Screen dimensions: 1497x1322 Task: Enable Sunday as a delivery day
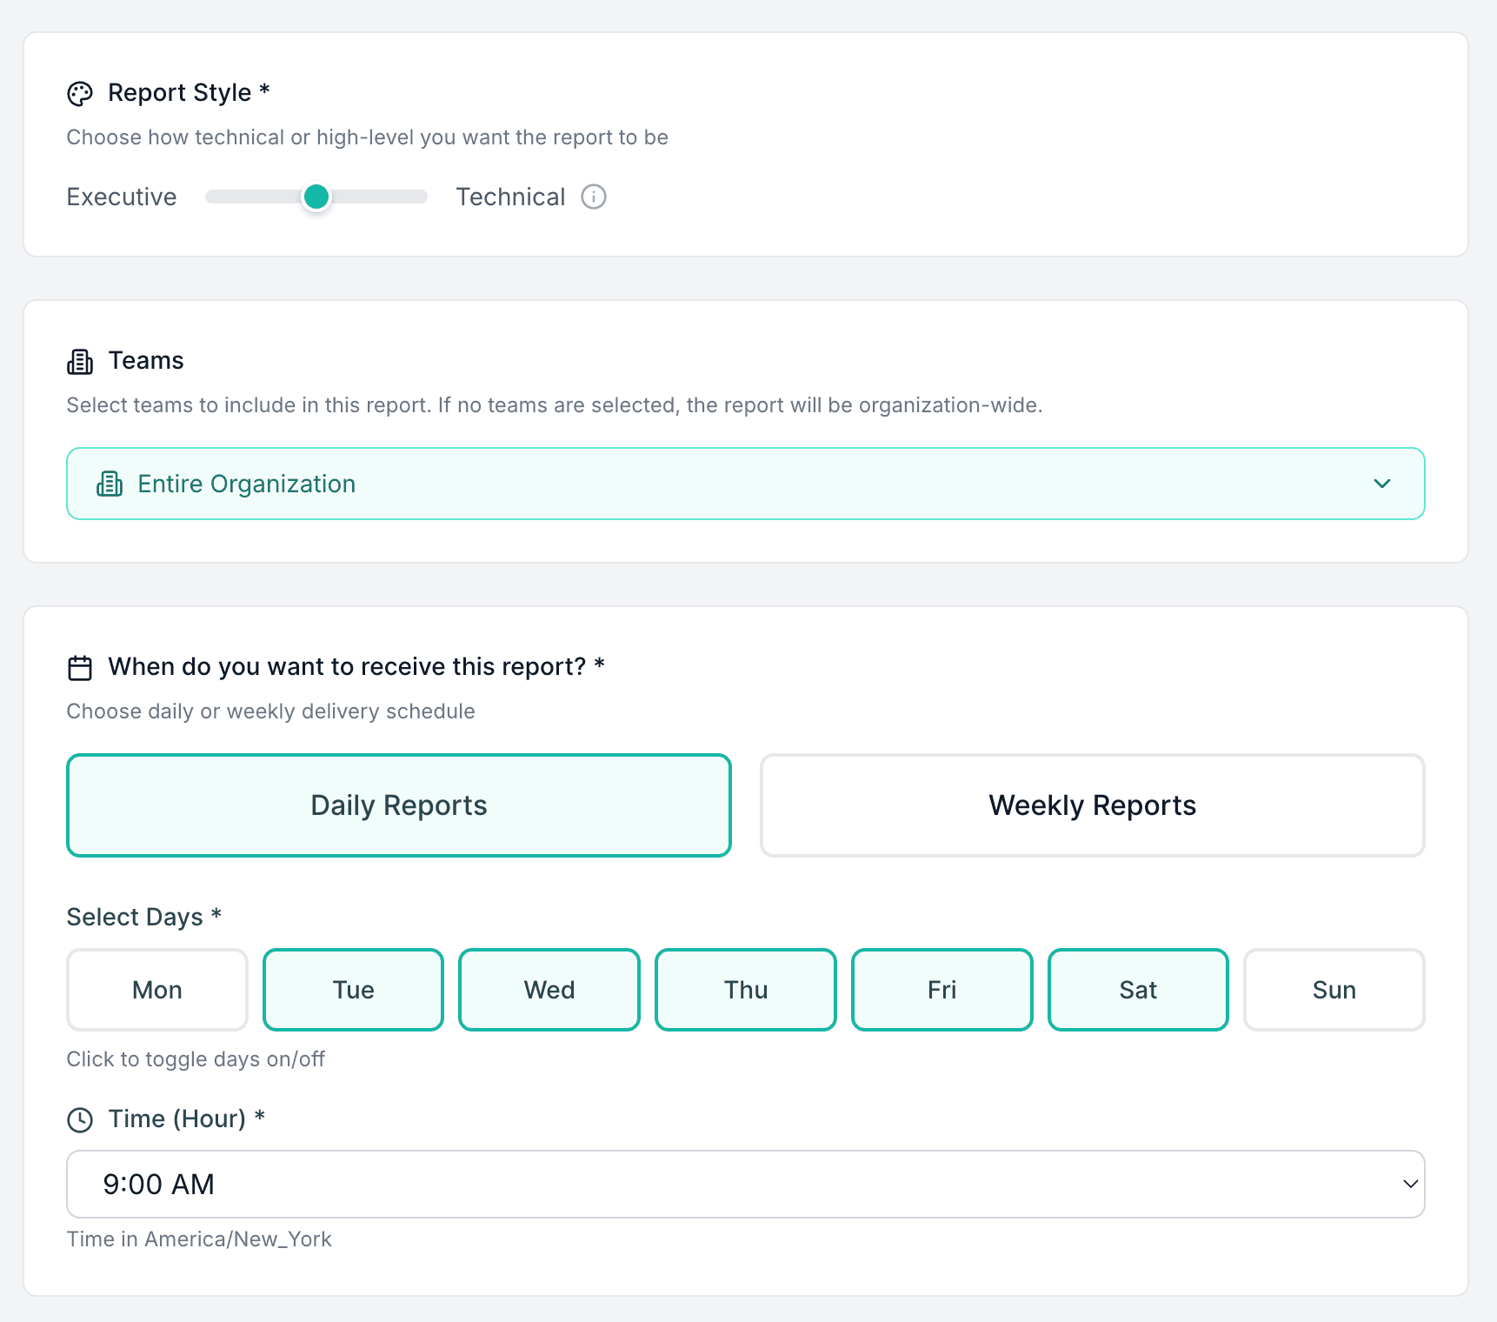pyautogui.click(x=1334, y=990)
